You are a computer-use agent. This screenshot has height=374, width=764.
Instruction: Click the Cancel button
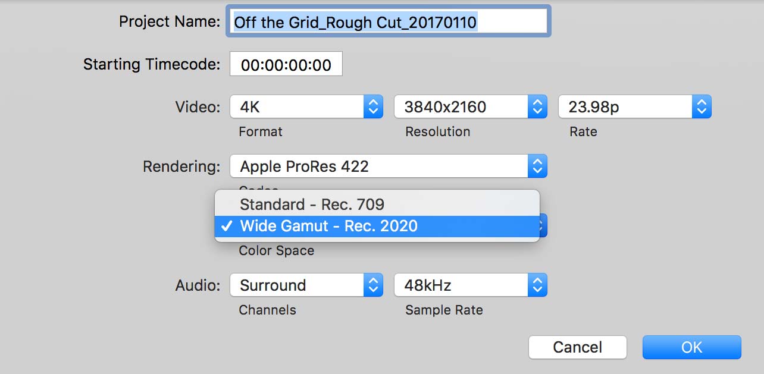(578, 347)
